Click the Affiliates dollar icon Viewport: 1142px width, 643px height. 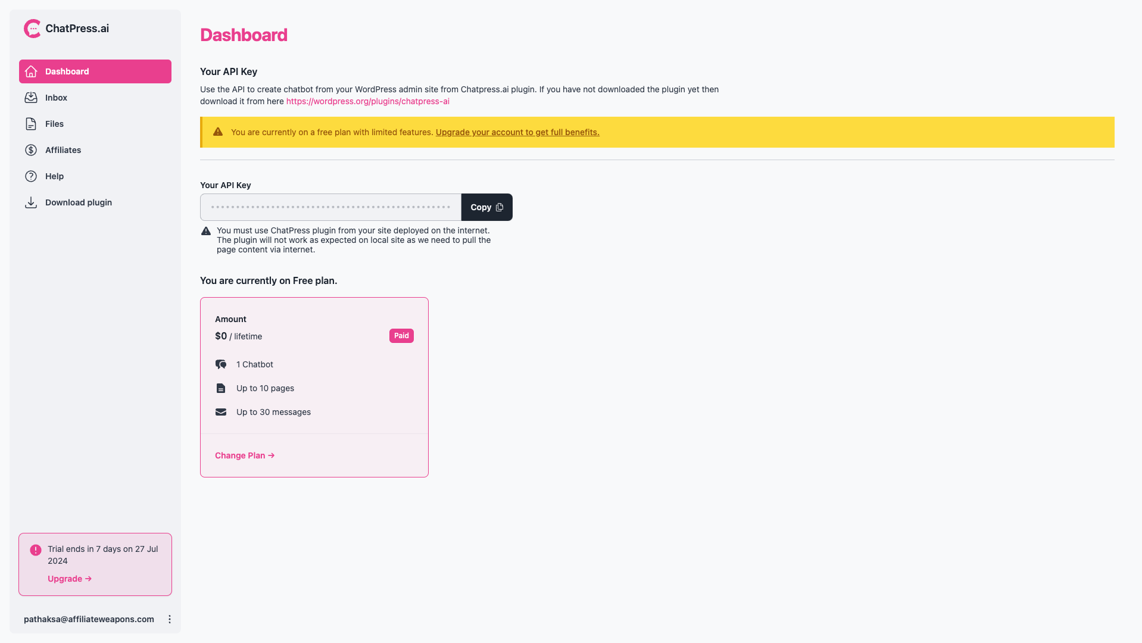click(x=31, y=150)
